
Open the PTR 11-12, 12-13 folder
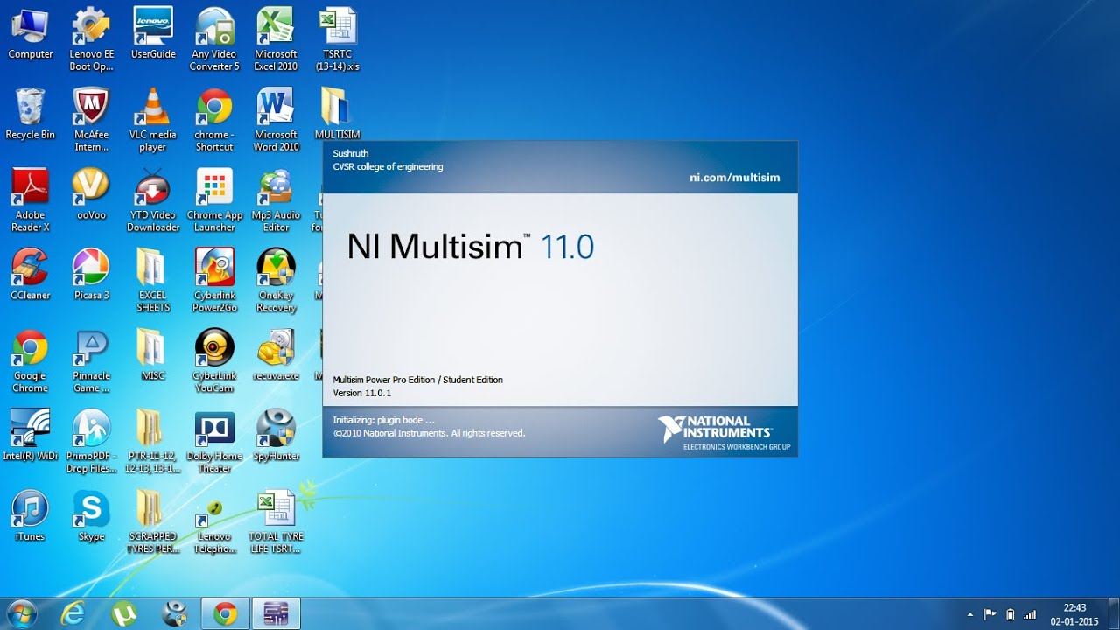153,442
